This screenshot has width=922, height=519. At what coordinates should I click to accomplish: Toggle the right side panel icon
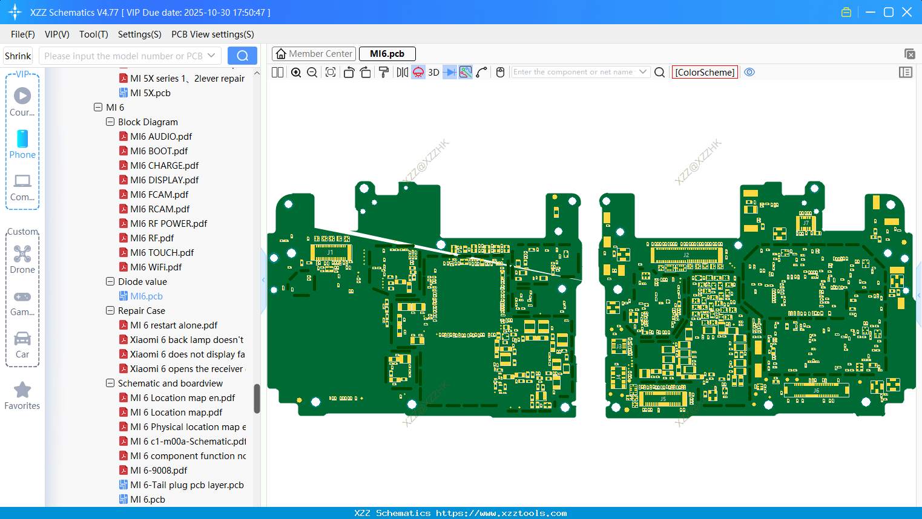[x=906, y=73]
